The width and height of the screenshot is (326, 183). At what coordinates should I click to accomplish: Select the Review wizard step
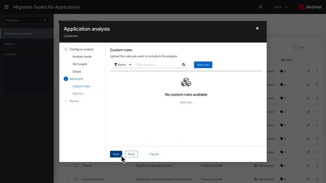pyautogui.click(x=74, y=101)
